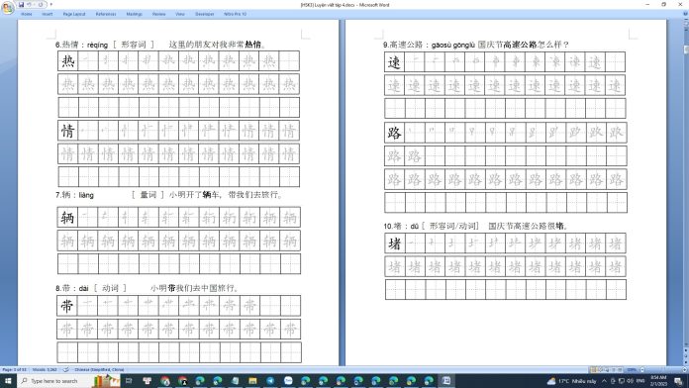689x388 pixels.
Task: Open the Insert ribbon tab
Action: pos(47,14)
